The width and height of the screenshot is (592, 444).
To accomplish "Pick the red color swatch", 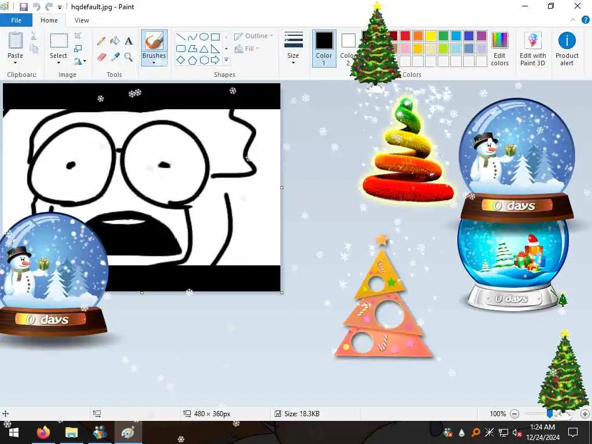I will tap(405, 36).
